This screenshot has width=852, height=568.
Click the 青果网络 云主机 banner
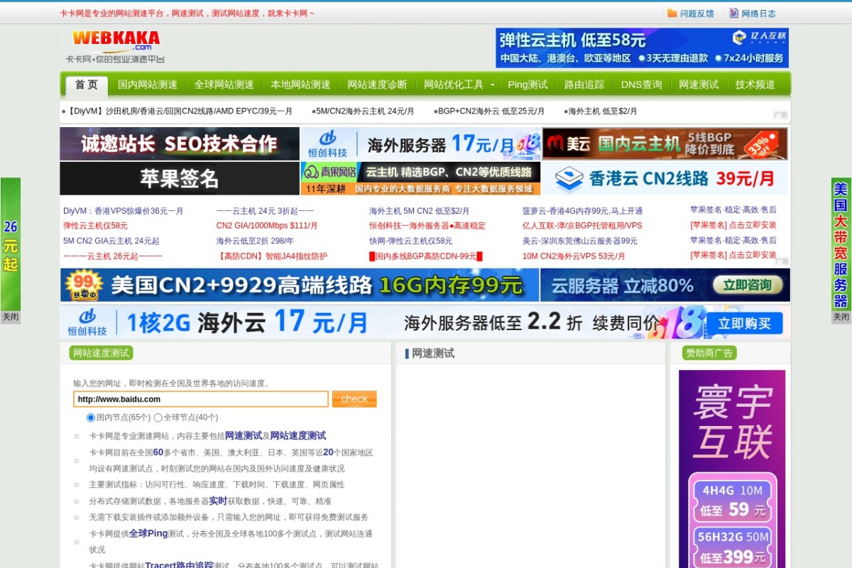[420, 178]
